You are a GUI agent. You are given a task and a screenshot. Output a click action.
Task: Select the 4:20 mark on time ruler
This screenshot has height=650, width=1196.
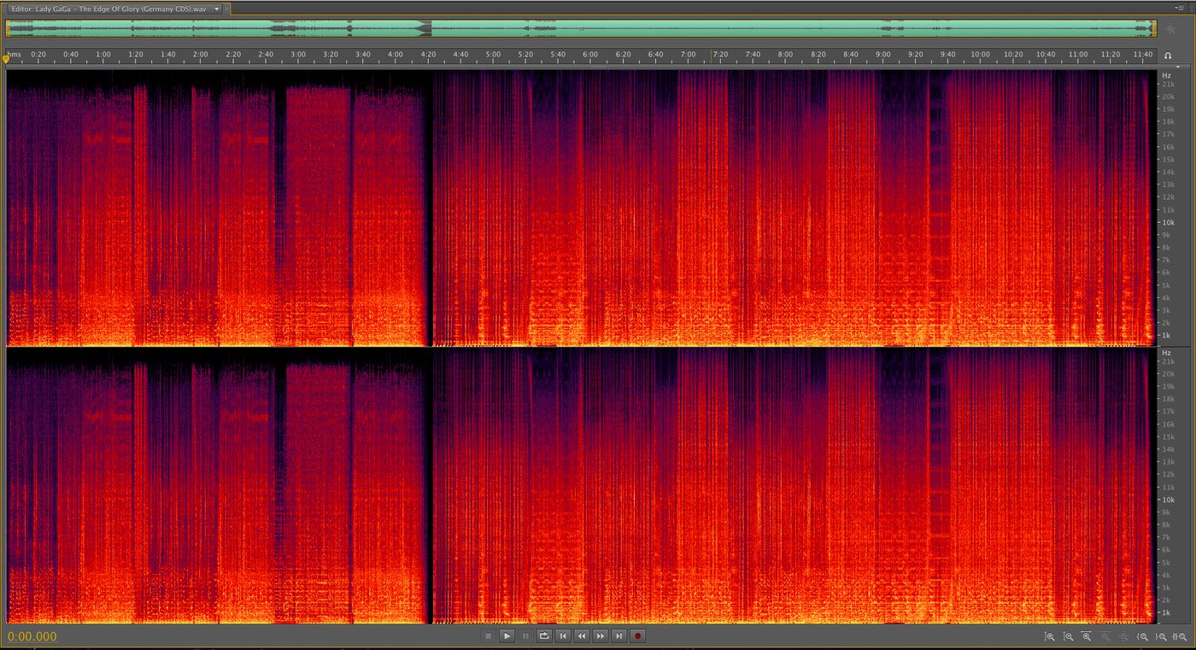(x=428, y=54)
